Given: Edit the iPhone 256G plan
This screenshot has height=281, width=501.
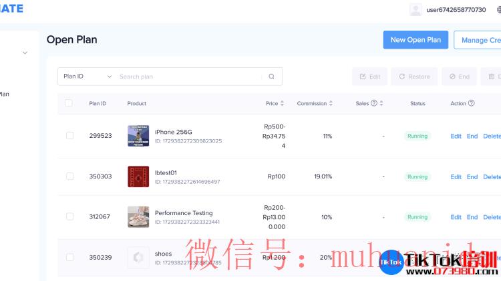Looking at the screenshot, I should (x=456, y=136).
